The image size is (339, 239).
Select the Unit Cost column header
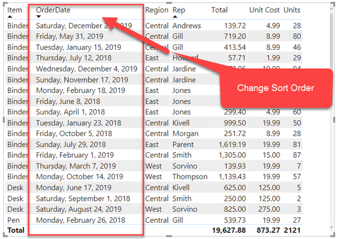coord(264,10)
